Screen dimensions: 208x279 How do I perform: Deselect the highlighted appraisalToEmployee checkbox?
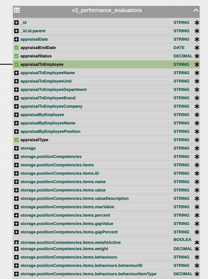[x=16, y=64]
